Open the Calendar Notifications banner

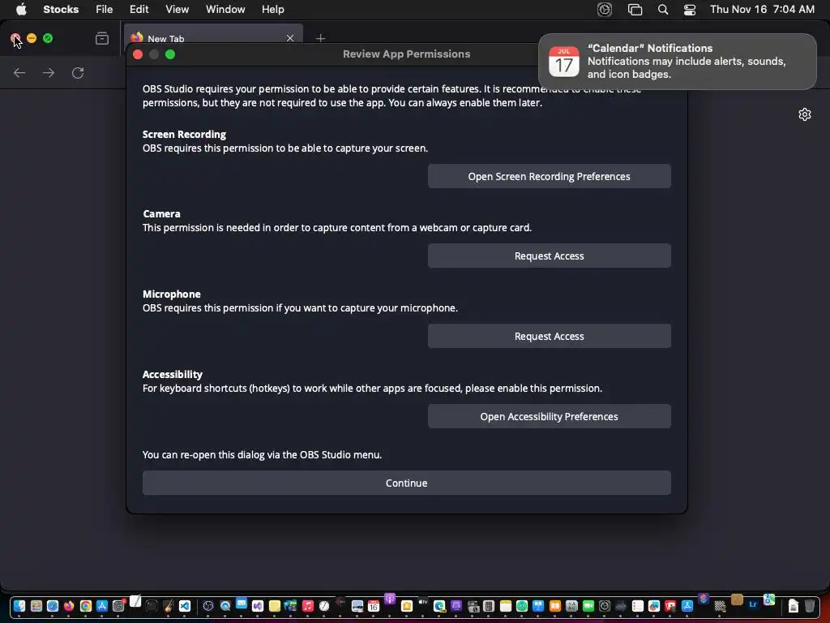(x=677, y=62)
